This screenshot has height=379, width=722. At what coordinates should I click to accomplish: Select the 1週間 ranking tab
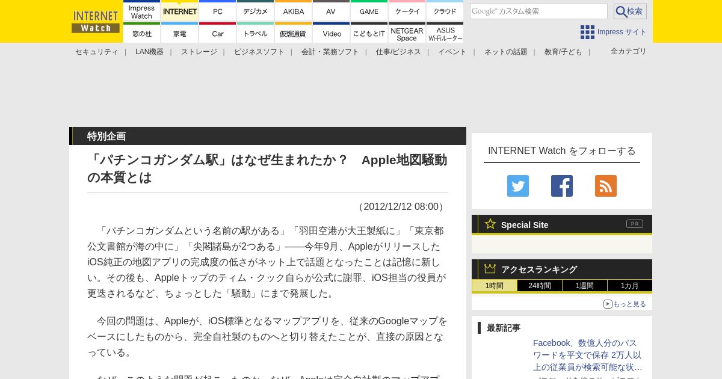pos(585,286)
